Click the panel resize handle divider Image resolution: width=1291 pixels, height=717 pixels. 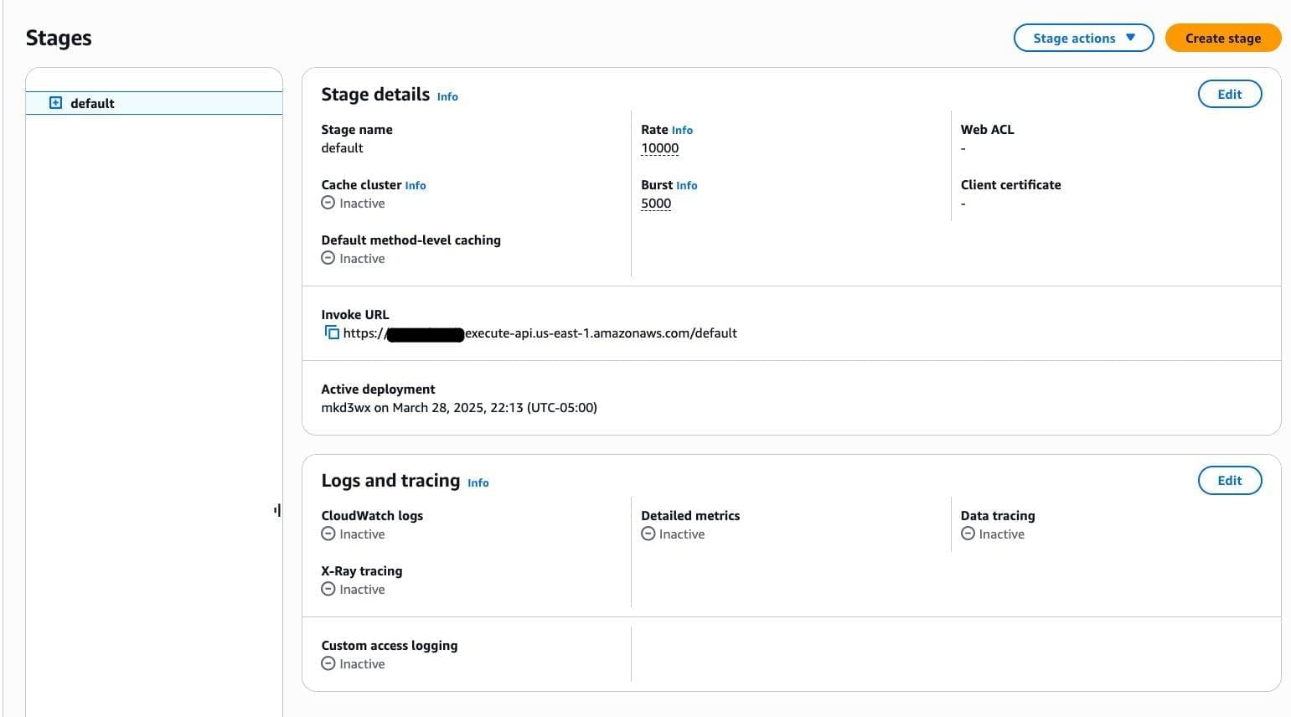tap(277, 509)
